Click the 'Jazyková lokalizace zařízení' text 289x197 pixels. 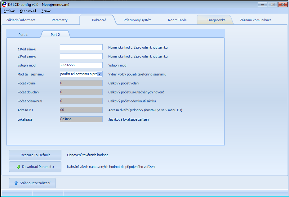tap(129, 119)
